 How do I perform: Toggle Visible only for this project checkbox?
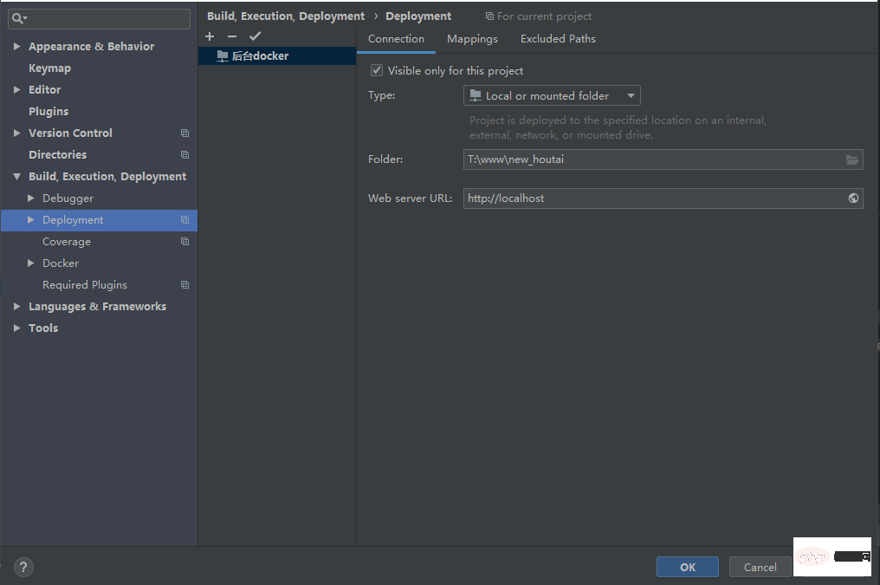coord(377,70)
